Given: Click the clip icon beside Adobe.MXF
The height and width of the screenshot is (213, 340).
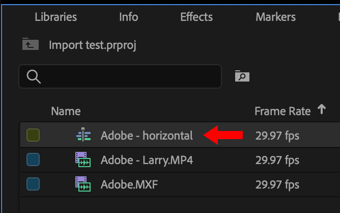Looking at the screenshot, I should pos(82,184).
